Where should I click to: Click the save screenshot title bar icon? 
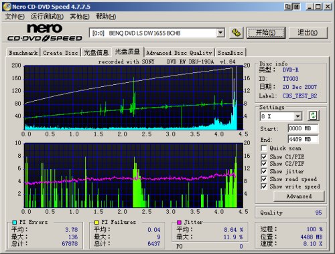tap(297, 7)
